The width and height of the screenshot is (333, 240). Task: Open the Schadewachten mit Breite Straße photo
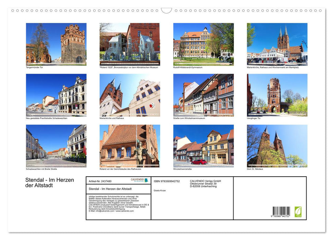[x=56, y=146]
